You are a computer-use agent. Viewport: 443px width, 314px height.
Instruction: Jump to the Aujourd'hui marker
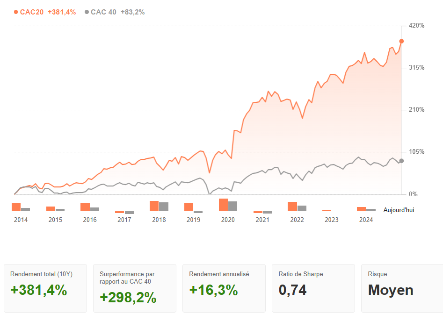coord(399,210)
